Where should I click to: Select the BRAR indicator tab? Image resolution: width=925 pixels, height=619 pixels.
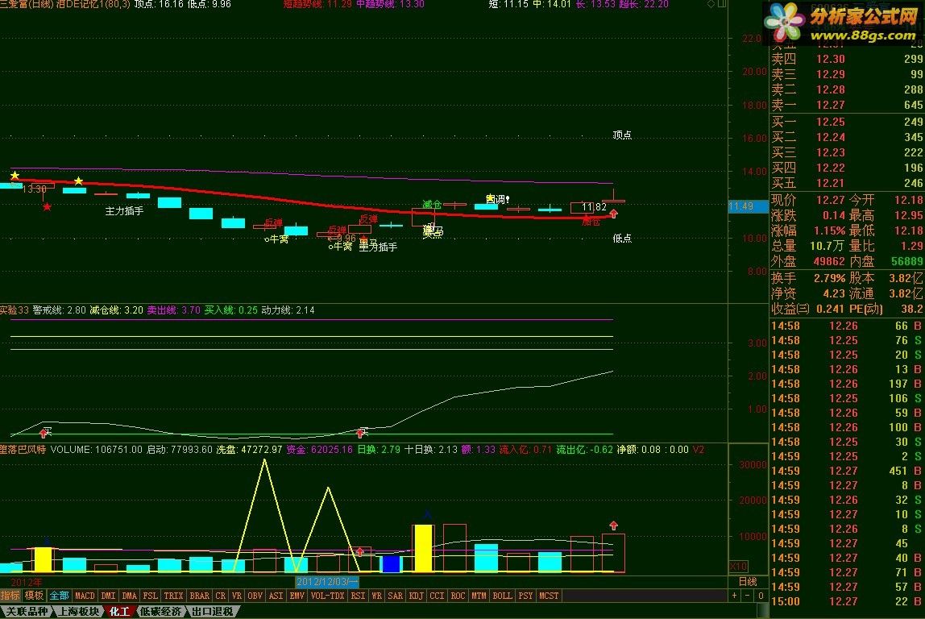tap(199, 596)
